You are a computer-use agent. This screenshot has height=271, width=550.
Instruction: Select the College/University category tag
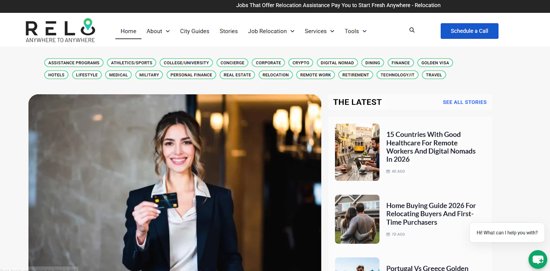tap(186, 63)
